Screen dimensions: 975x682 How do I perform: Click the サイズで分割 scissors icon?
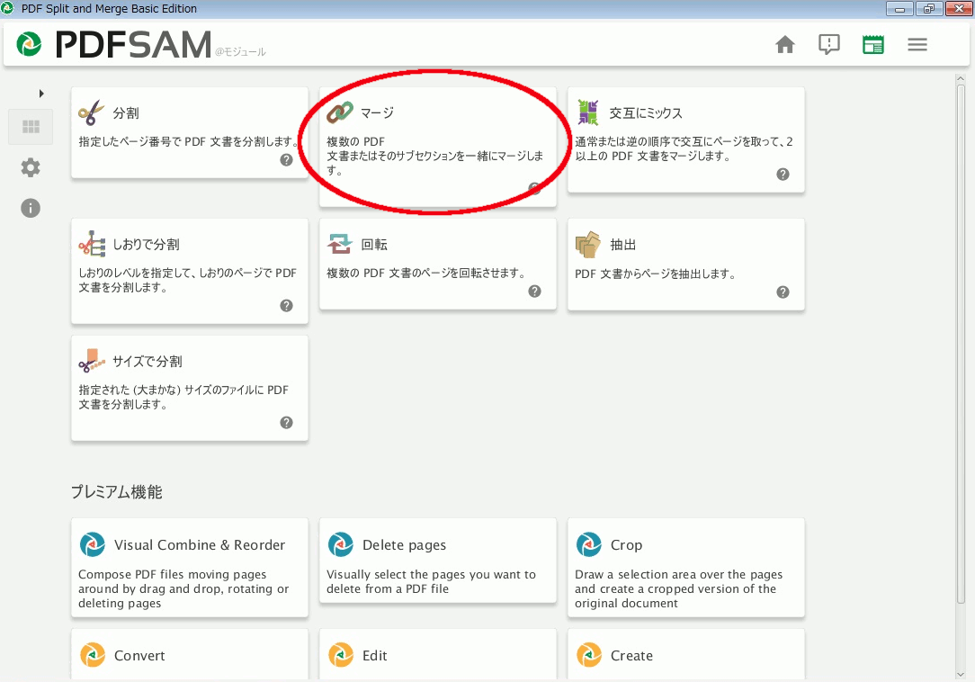[x=92, y=361]
